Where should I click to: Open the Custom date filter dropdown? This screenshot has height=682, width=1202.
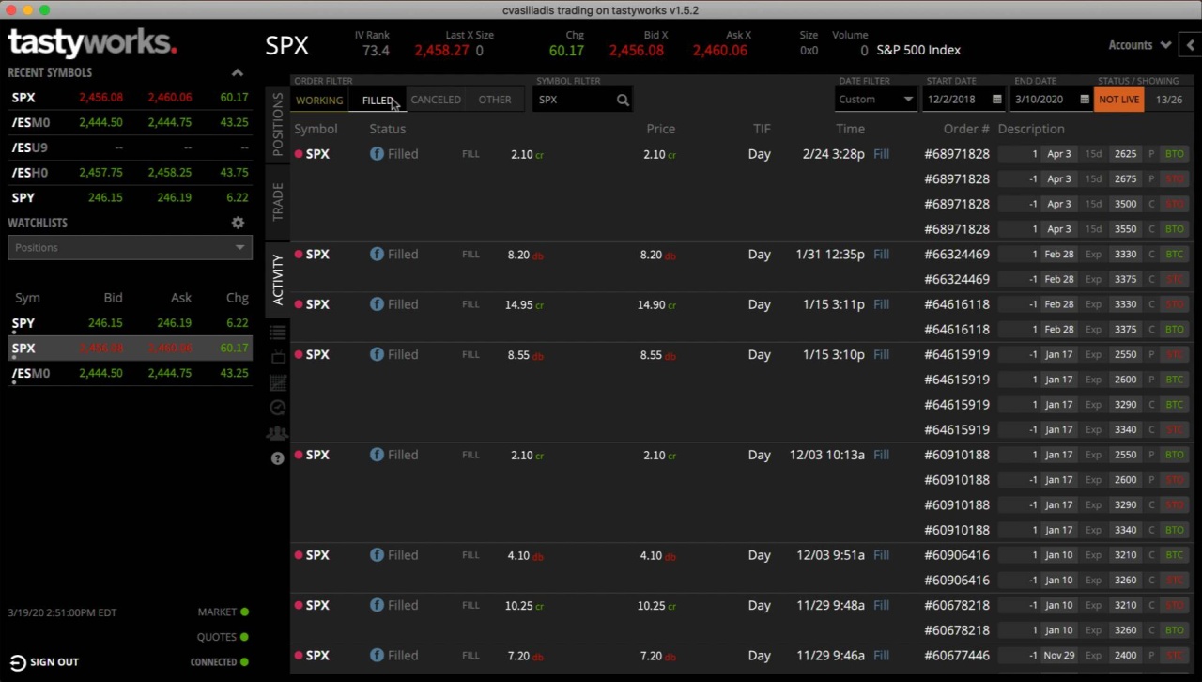click(x=875, y=100)
